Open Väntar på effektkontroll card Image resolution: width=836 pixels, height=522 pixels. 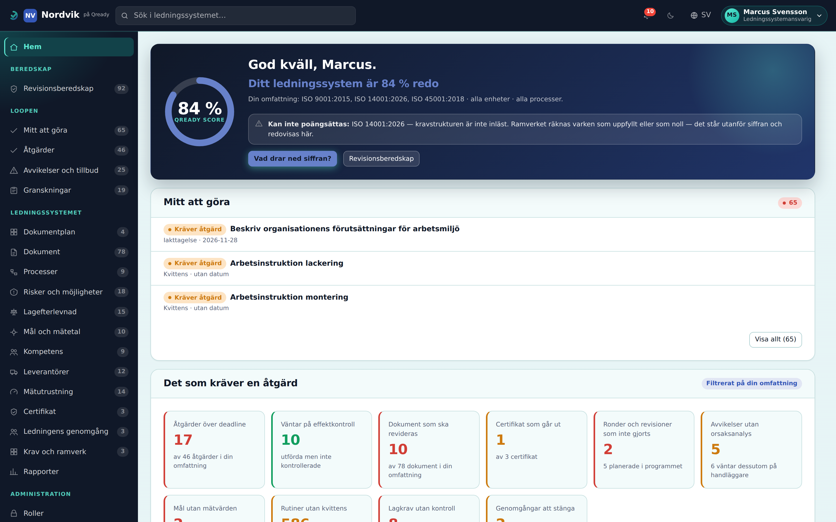322,449
